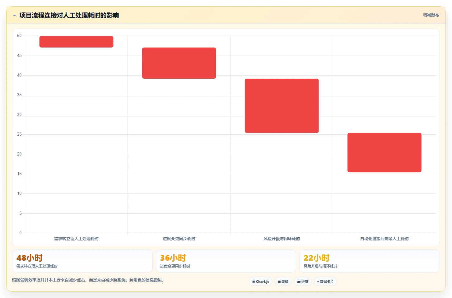Click the chart title 项目流程连接对人工处理耗时的影响

(69, 15)
